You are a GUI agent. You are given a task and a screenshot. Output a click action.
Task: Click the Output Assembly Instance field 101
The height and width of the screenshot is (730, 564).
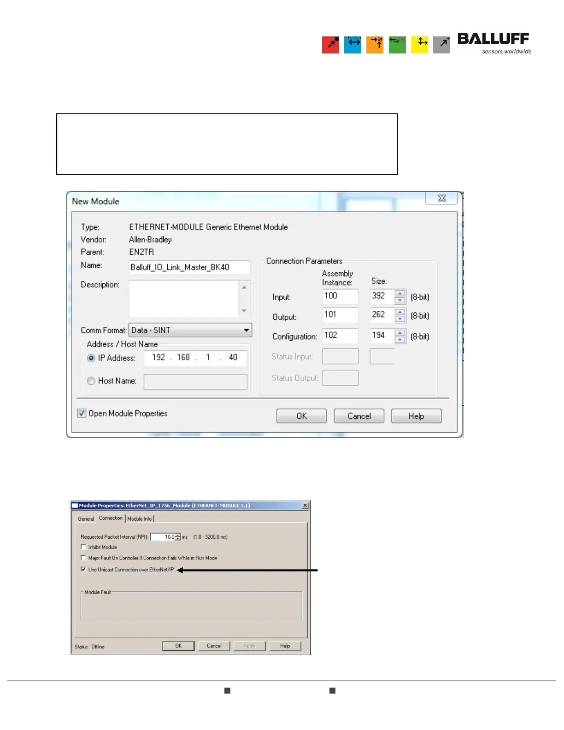(x=340, y=315)
